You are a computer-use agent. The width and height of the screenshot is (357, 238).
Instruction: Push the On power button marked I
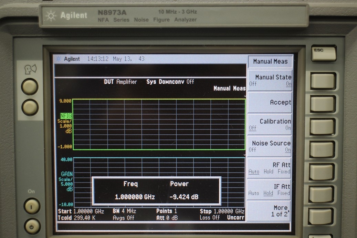[x=32, y=207]
